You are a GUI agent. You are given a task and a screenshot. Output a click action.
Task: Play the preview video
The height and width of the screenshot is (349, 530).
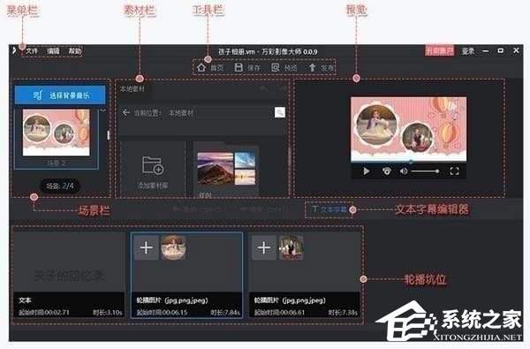tap(366, 171)
